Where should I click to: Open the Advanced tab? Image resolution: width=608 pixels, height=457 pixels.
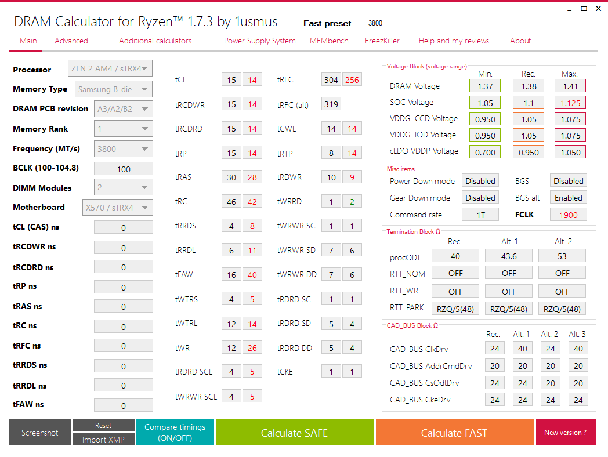[x=71, y=41]
